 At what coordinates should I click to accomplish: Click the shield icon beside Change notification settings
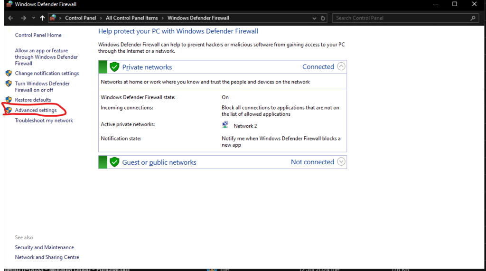coord(9,73)
